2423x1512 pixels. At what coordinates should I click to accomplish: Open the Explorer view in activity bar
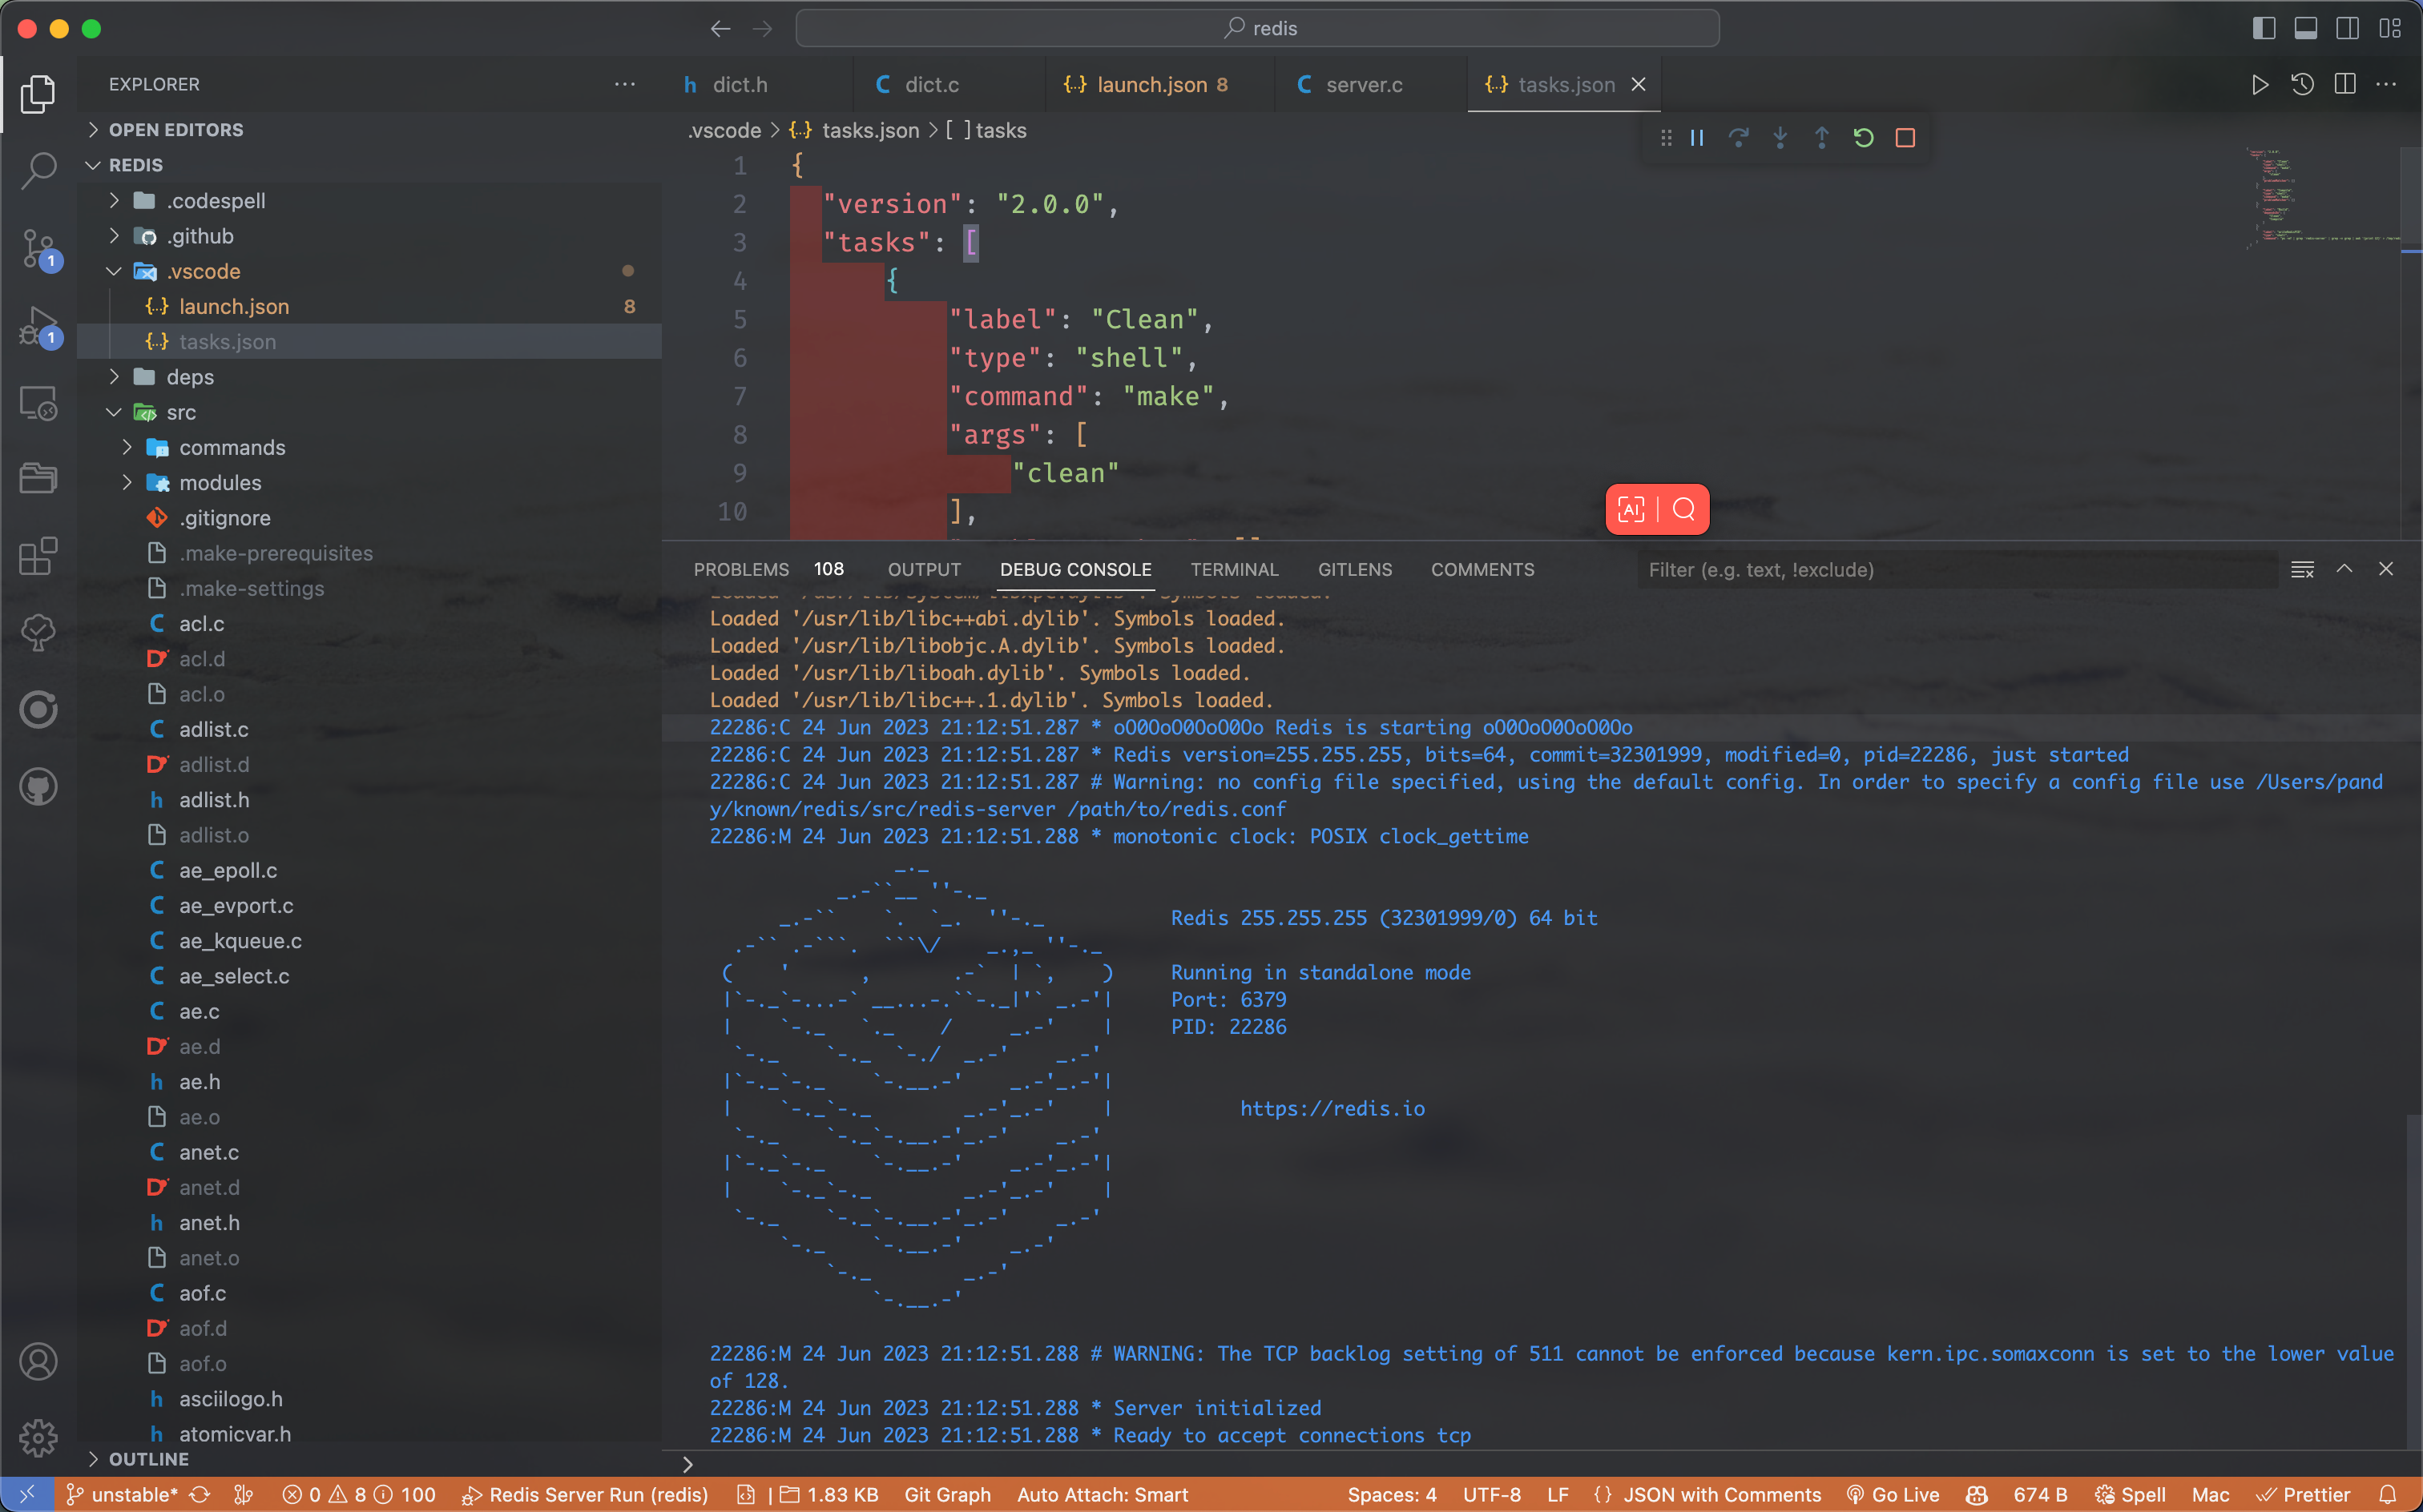38,94
